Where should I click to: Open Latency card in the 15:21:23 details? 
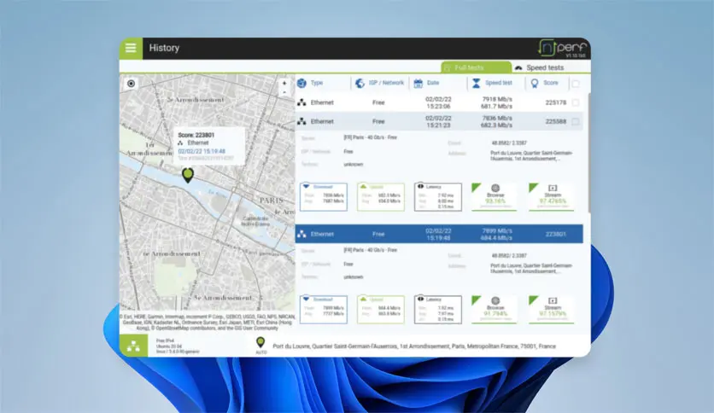pyautogui.click(x=437, y=197)
